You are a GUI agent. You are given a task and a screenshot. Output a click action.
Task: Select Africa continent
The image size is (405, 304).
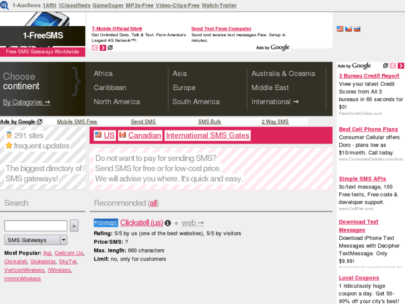click(103, 74)
